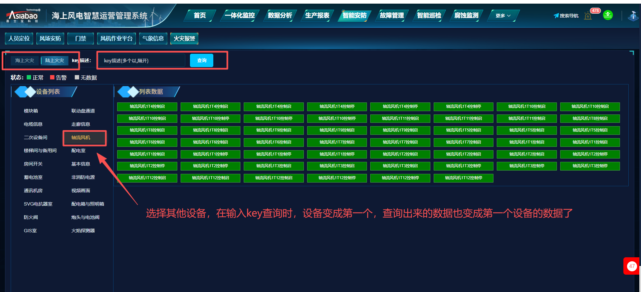Open the 故障管理 navigation menu

[392, 15]
